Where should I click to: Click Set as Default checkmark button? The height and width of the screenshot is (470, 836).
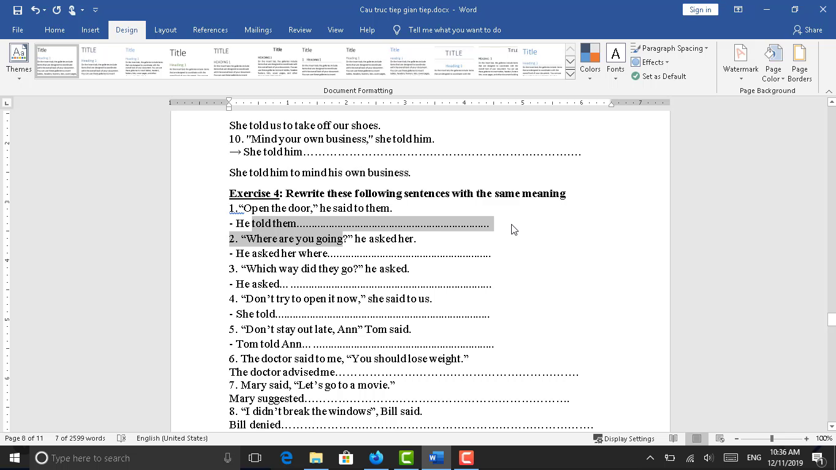coord(659,76)
